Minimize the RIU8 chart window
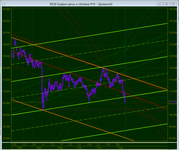This screenshot has height=150, width=179. [160, 4]
